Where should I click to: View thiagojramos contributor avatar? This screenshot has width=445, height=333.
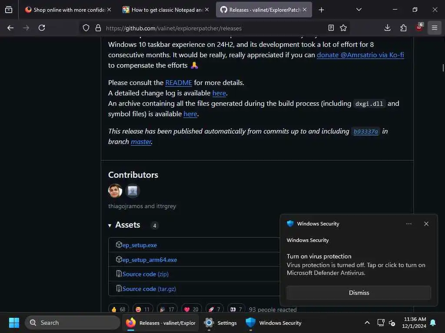tap(115, 191)
